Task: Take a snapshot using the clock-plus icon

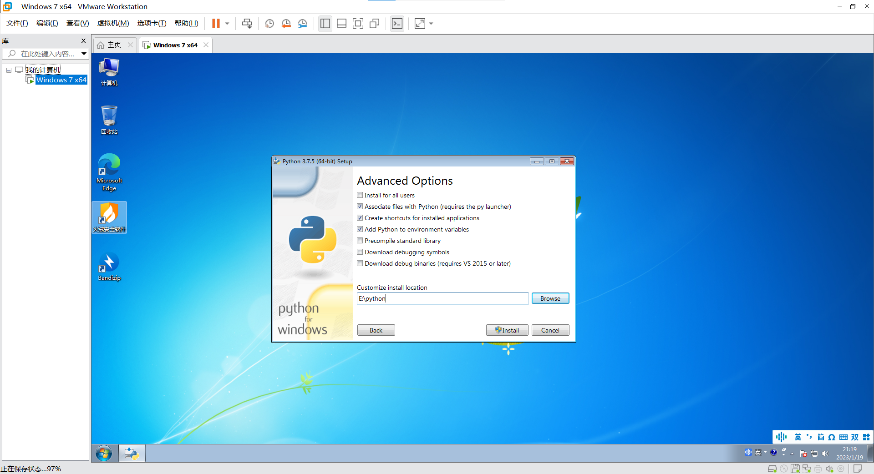Action: pyautogui.click(x=269, y=24)
